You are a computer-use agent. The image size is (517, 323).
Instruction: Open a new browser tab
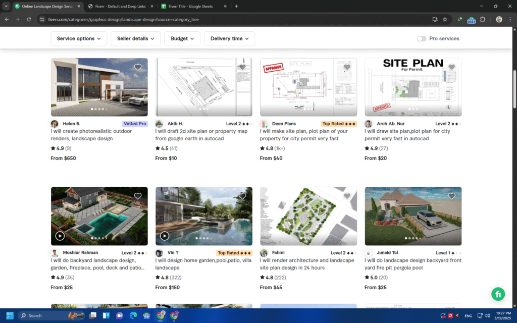click(x=236, y=6)
